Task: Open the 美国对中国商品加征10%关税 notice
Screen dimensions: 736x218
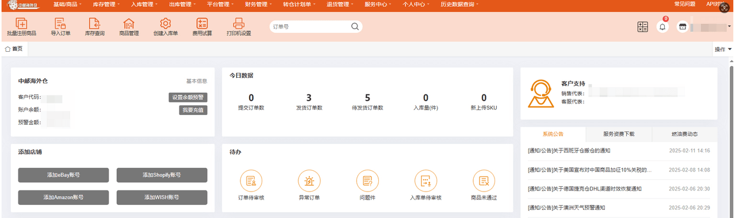Action: (x=589, y=170)
